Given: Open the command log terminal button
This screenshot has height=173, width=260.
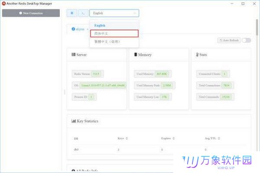Looking at the screenshot, I should click(83, 13).
